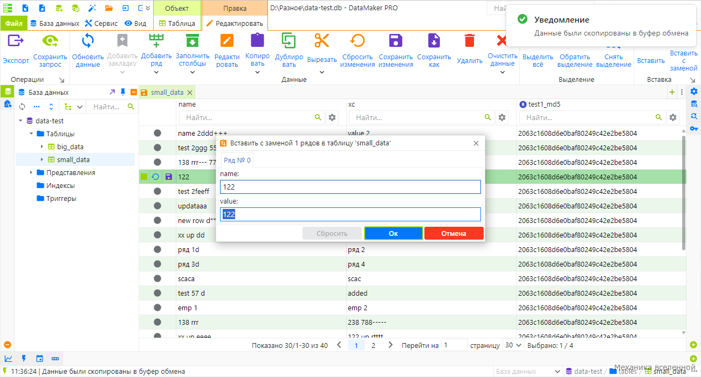The width and height of the screenshot is (701, 377).
Task: Open settings gear for test1_md5 column filter
Action: coord(672,117)
